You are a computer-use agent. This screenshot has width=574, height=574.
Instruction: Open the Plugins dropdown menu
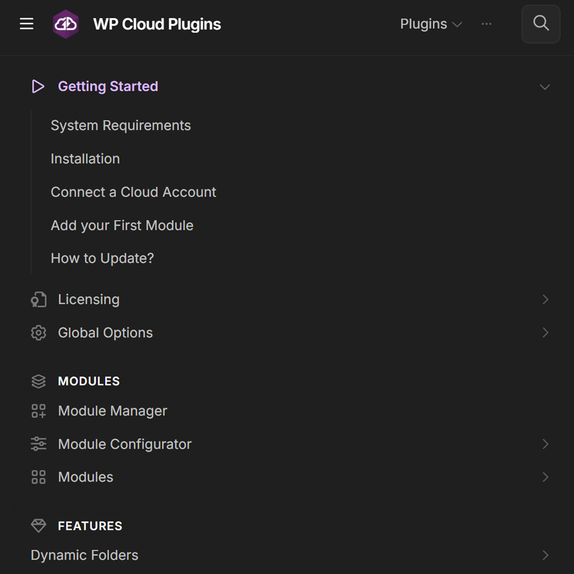[x=430, y=24]
